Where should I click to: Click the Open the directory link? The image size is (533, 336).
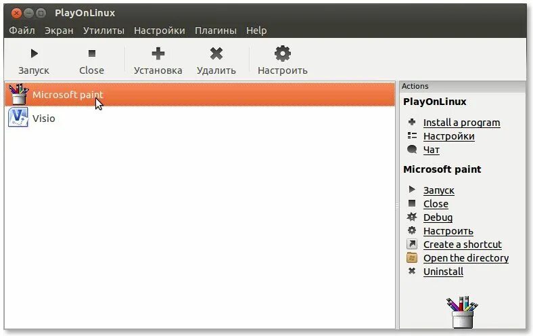pos(466,258)
